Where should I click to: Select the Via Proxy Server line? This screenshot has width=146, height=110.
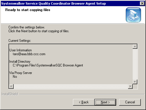click(x=21, y=73)
